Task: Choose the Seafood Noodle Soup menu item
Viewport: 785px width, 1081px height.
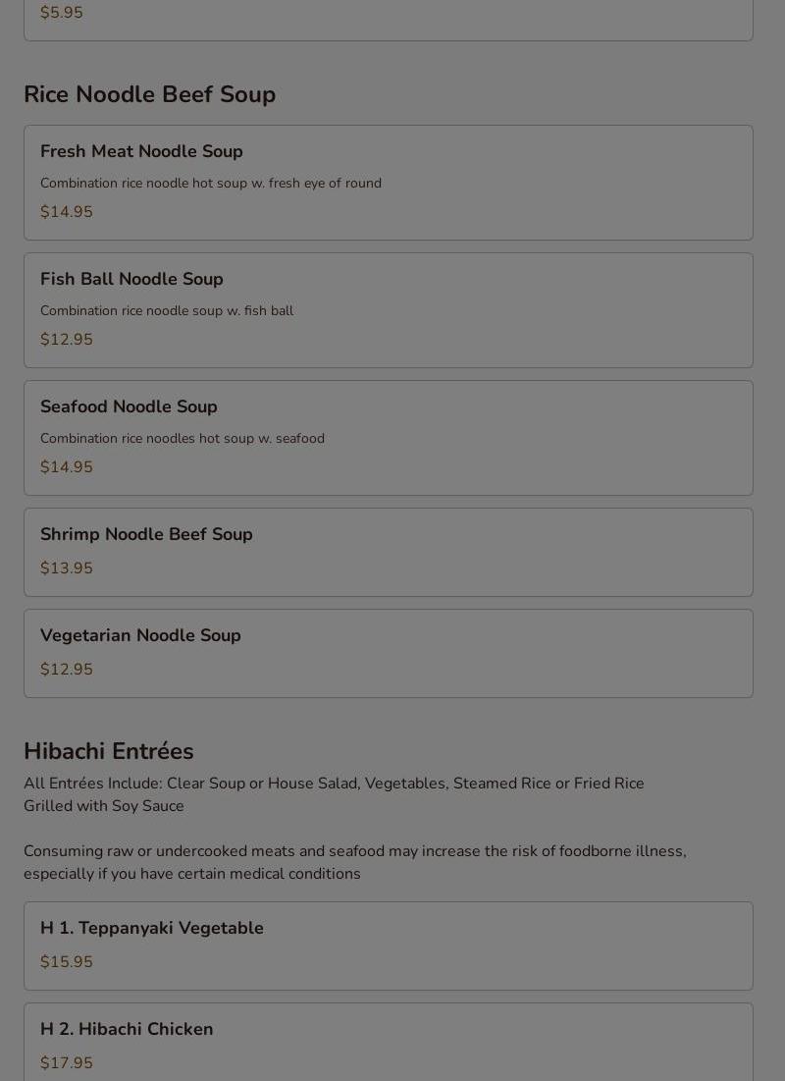Action: click(x=388, y=438)
